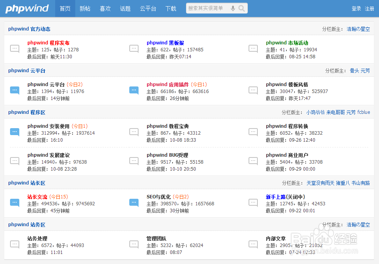Open the phpwind 程序发布 forum

pos(48,43)
